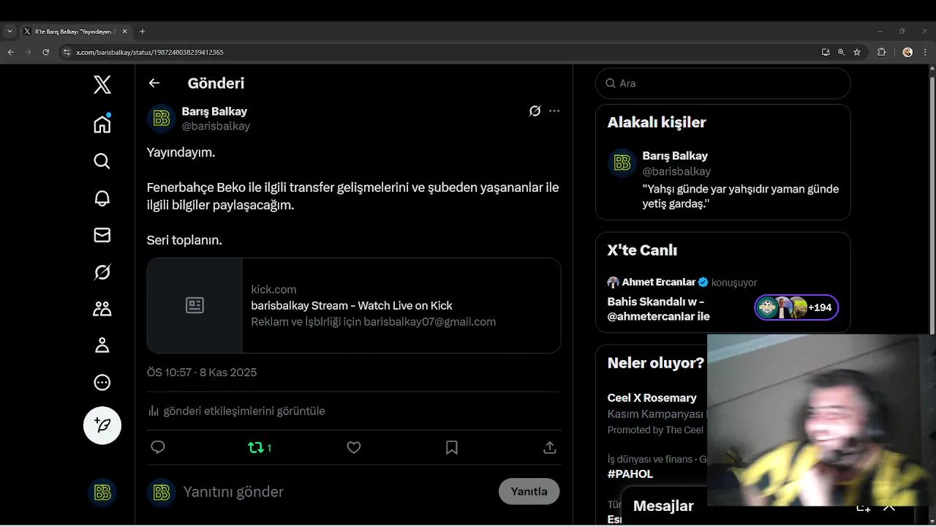Image resolution: width=936 pixels, height=527 pixels.
Task: Open Grok from the left sidebar
Action: coord(102,272)
